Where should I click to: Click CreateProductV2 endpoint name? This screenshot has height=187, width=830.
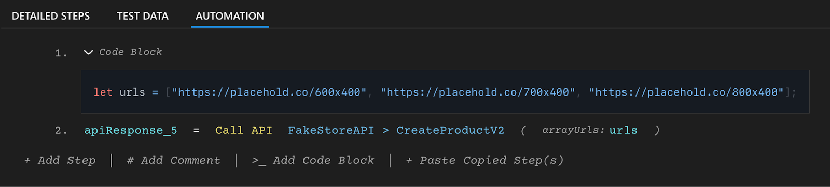[450, 130]
